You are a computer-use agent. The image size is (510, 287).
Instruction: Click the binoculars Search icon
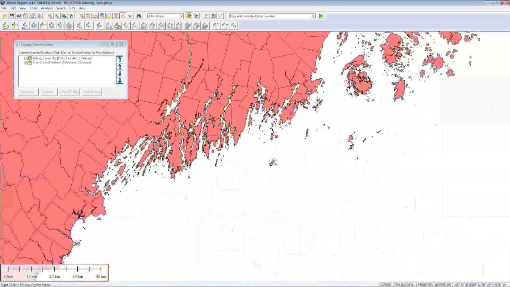click(x=139, y=16)
